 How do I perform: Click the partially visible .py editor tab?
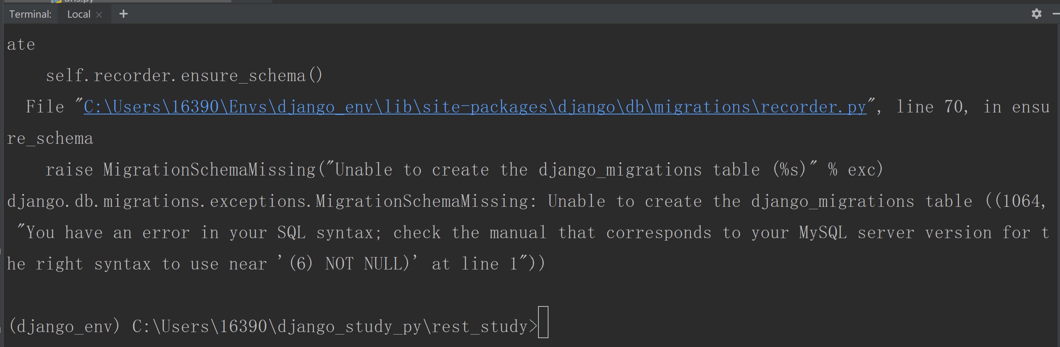[78, 1]
